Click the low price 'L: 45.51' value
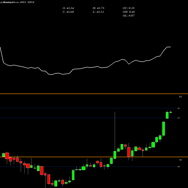Image resolution: width=188 pixels, height=188 pixels. pyautogui.click(x=98, y=12)
